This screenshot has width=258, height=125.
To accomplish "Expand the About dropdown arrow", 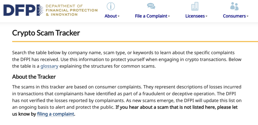I will [x=119, y=16].
